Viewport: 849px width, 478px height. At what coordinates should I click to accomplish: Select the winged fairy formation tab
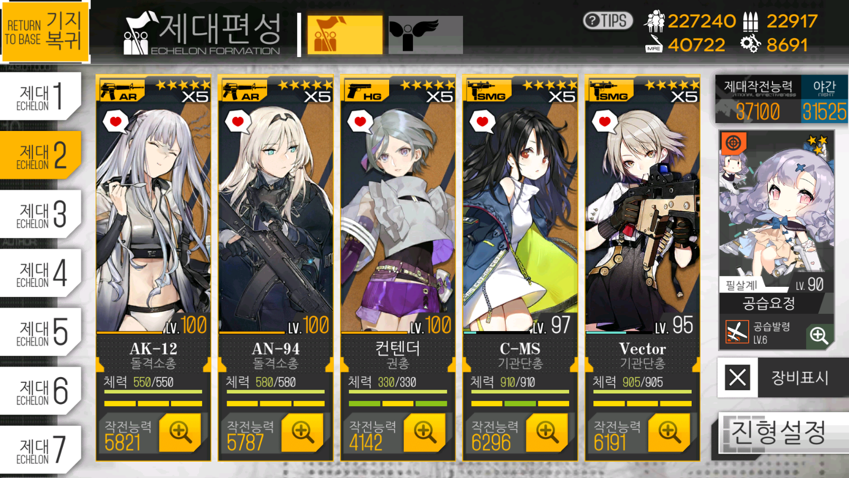coord(426,35)
